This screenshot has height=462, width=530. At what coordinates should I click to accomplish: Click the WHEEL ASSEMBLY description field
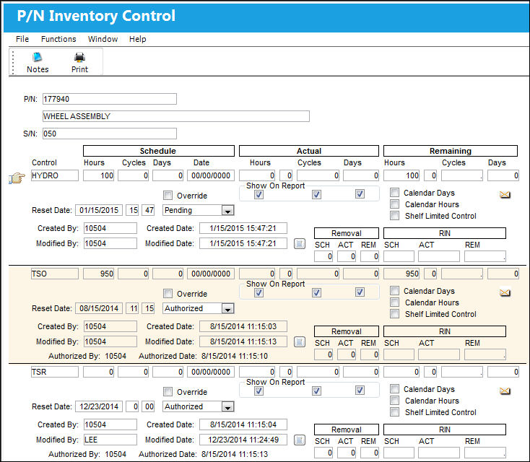point(175,116)
